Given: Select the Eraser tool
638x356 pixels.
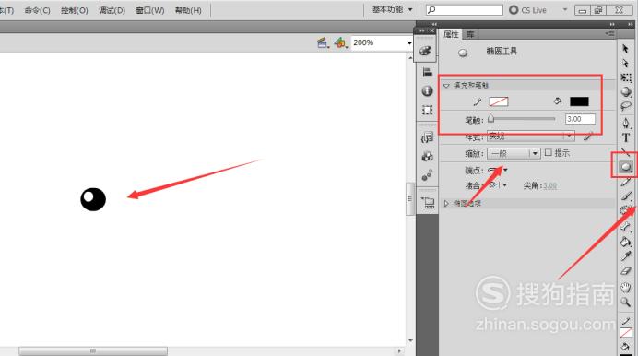Looking at the screenshot, I should pos(626,271).
